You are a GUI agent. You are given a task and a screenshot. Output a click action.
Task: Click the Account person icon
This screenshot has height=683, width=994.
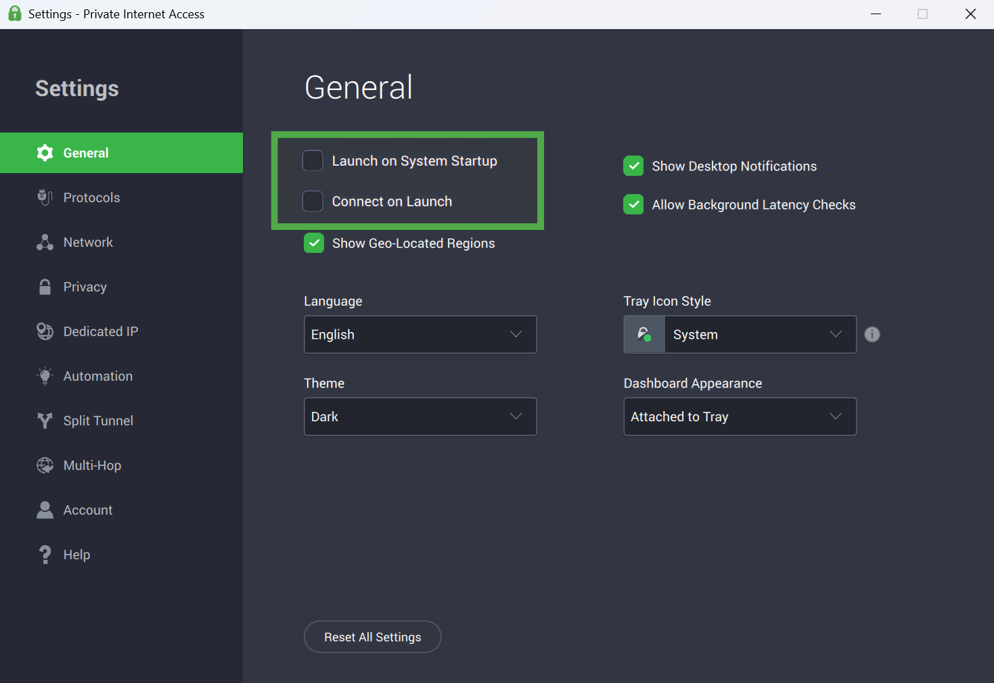pos(45,510)
